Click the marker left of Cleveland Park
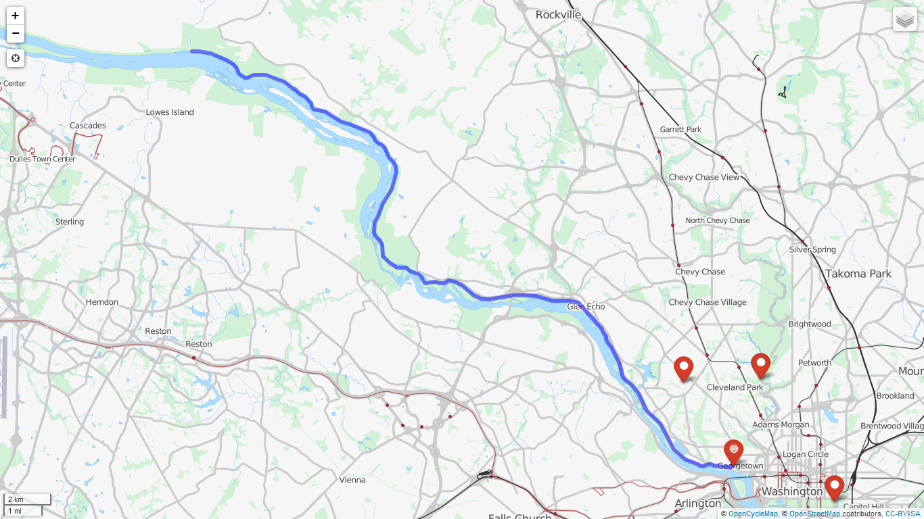 point(684,369)
